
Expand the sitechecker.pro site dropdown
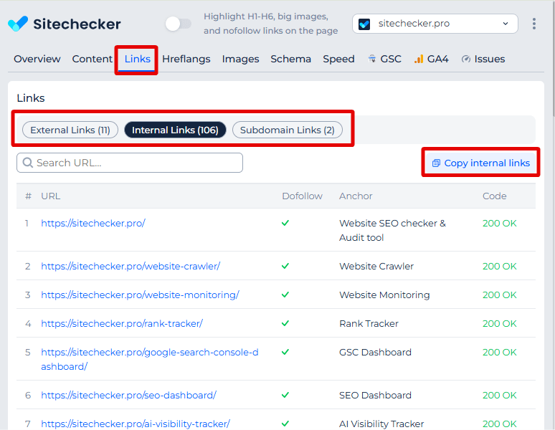[x=435, y=24]
